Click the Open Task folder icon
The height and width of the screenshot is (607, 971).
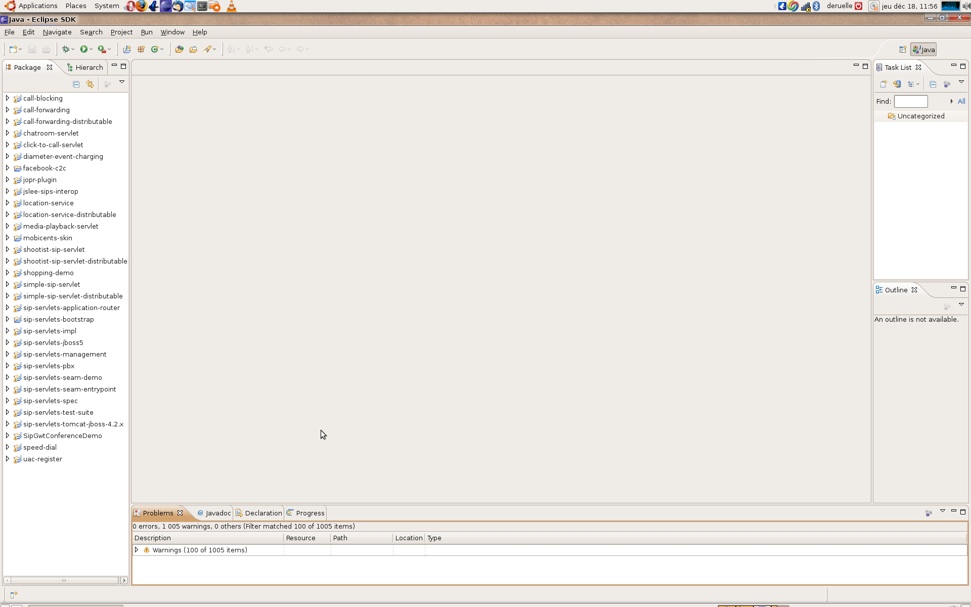193,49
